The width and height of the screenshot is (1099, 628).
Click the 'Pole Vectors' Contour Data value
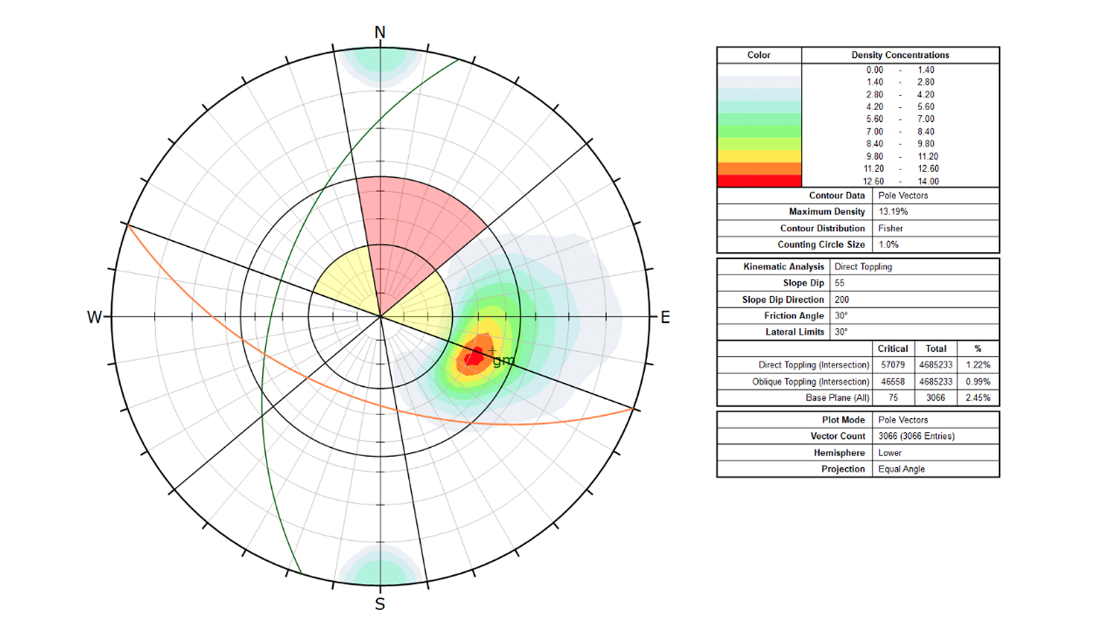click(903, 195)
